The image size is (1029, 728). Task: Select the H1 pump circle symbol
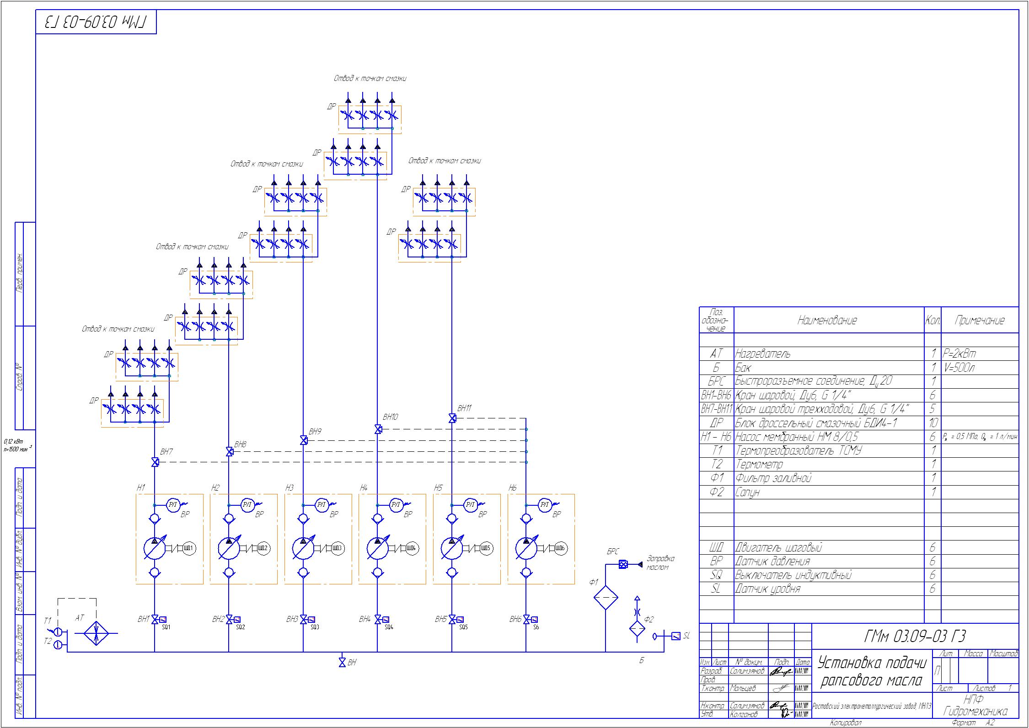[x=155, y=548]
